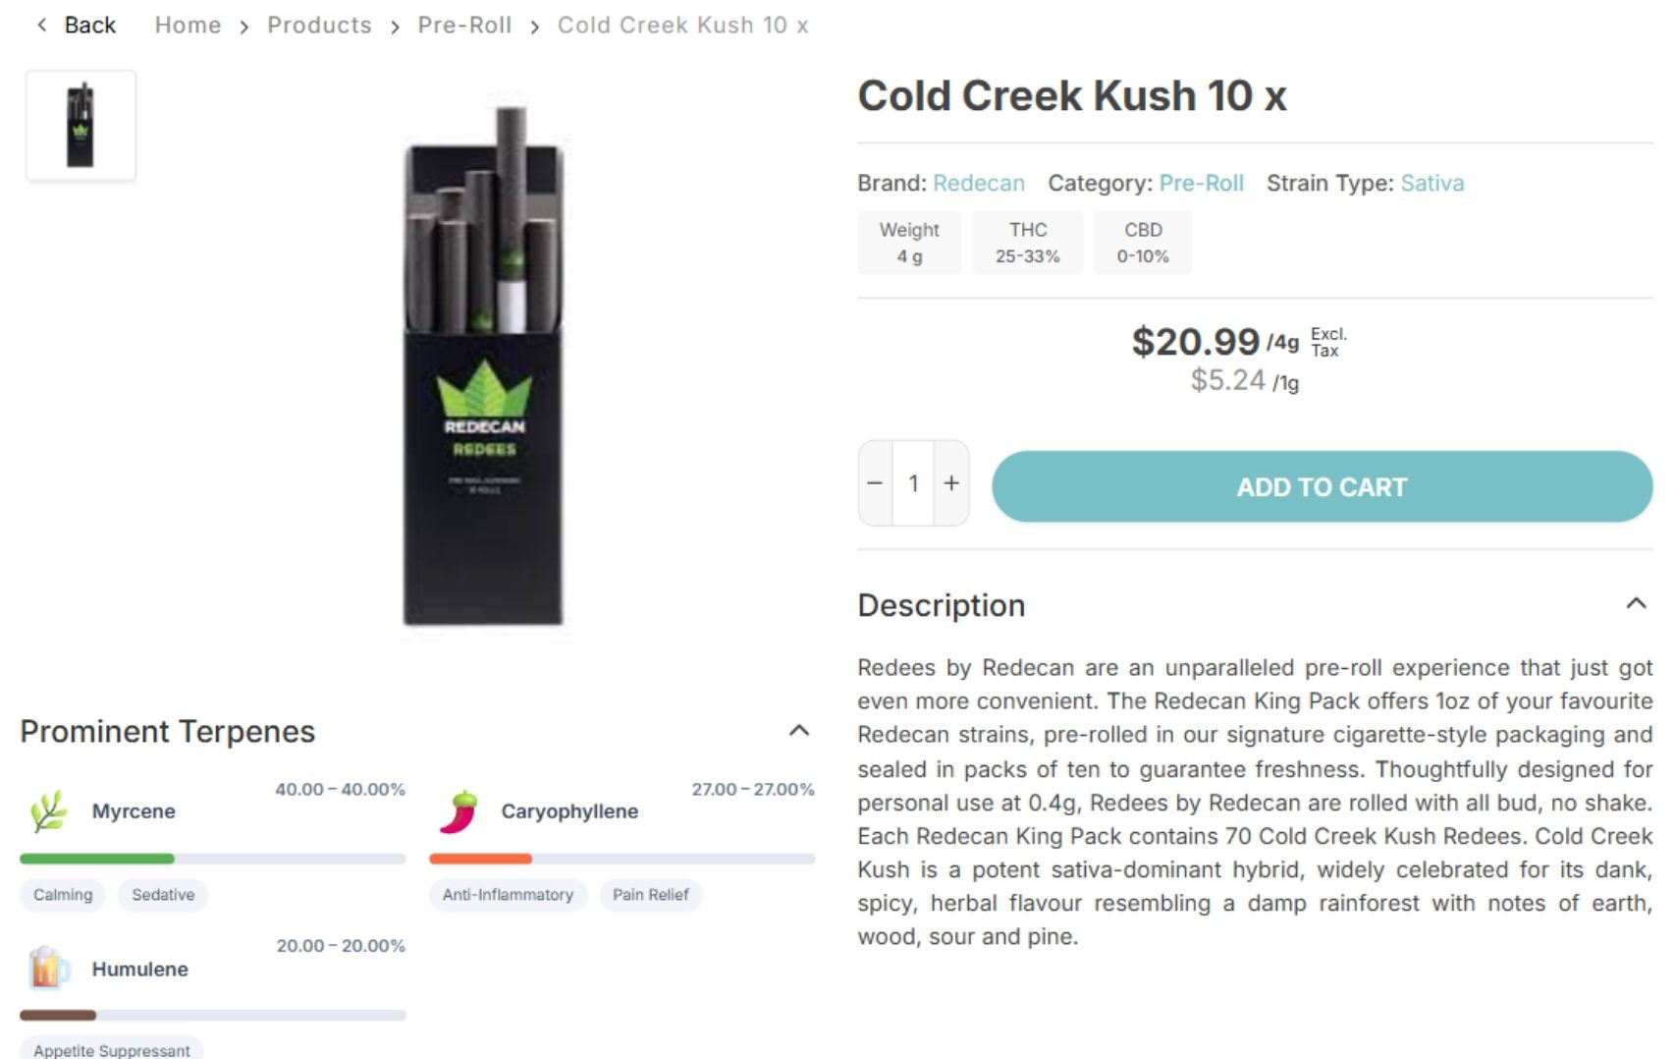Click the Myrcene herb leaf icon
The image size is (1674, 1059).
coord(48,811)
